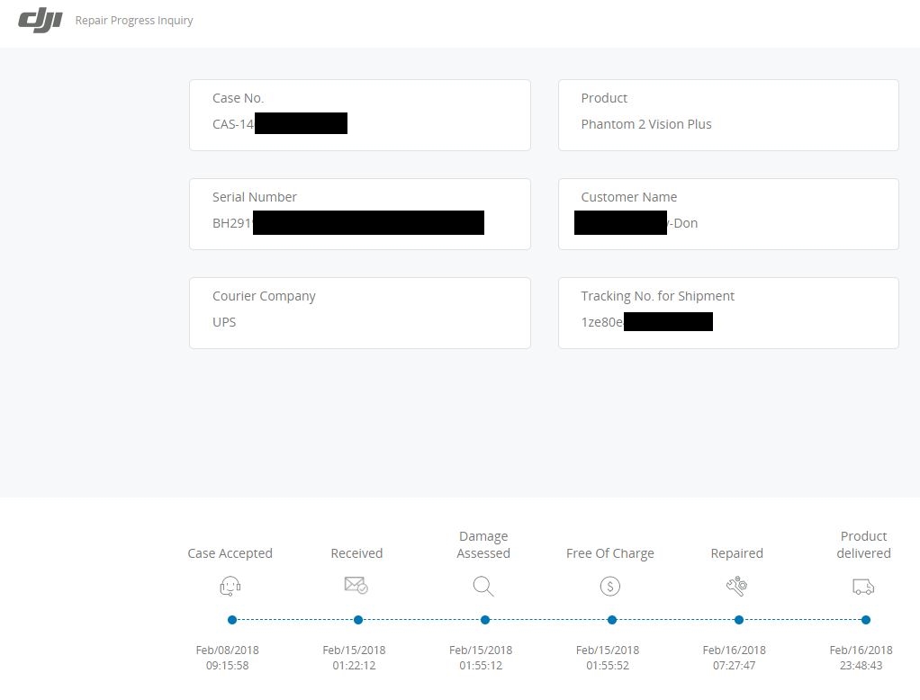This screenshot has height=700, width=920.
Task: Click the Courier Company label
Action: pyautogui.click(x=264, y=296)
